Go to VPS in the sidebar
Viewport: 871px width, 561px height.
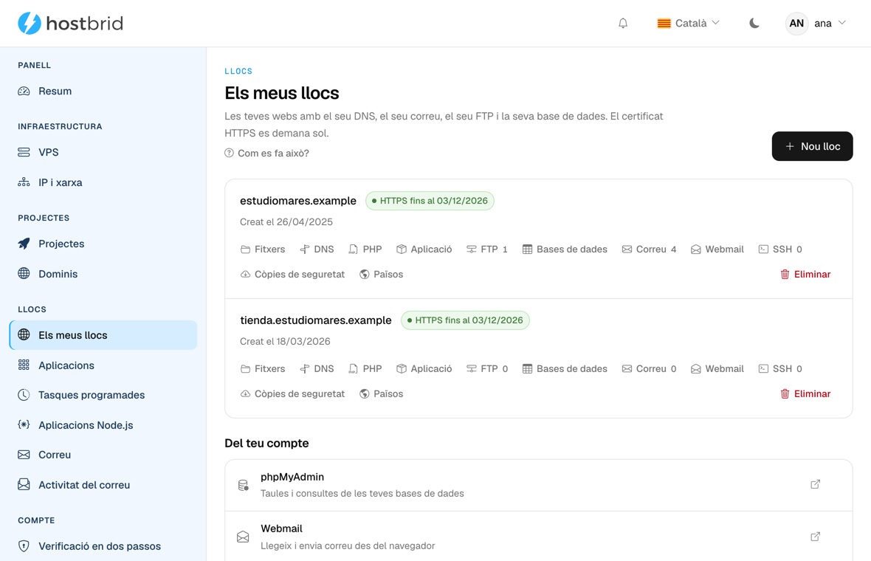pos(103,152)
